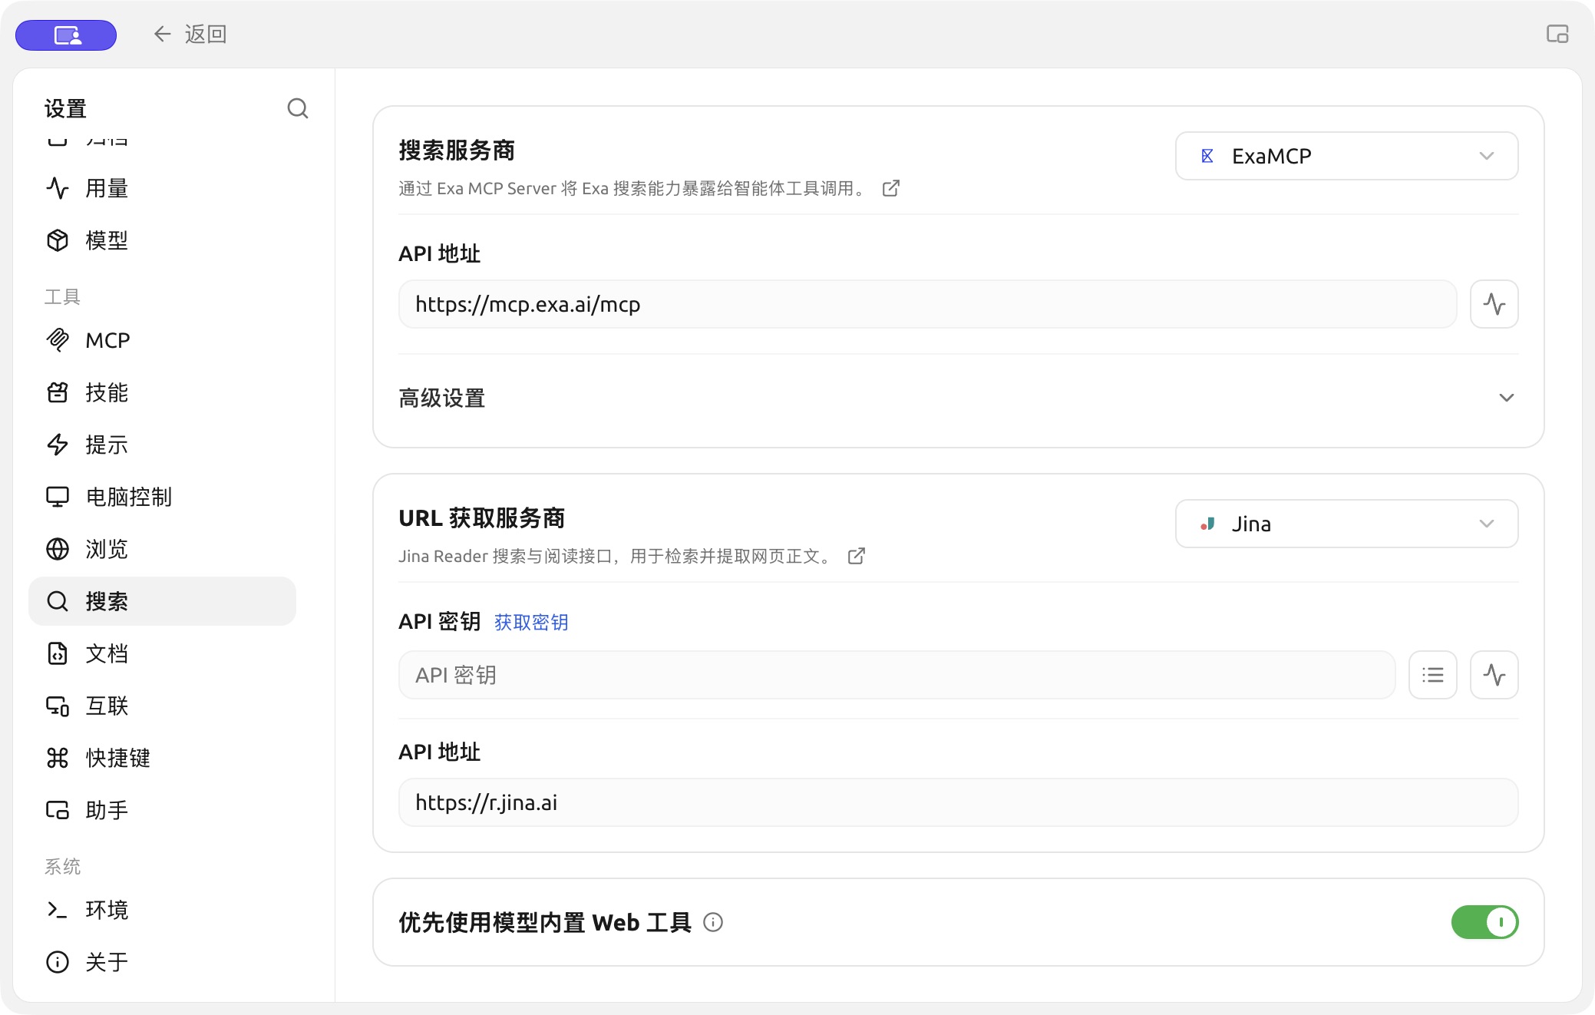Open 电脑控制 computer control settings
Viewport: 1595px width, 1015px height.
click(x=162, y=497)
